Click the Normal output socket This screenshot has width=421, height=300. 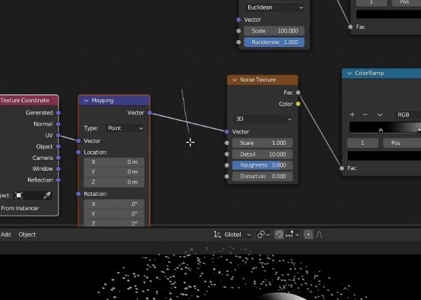point(58,124)
